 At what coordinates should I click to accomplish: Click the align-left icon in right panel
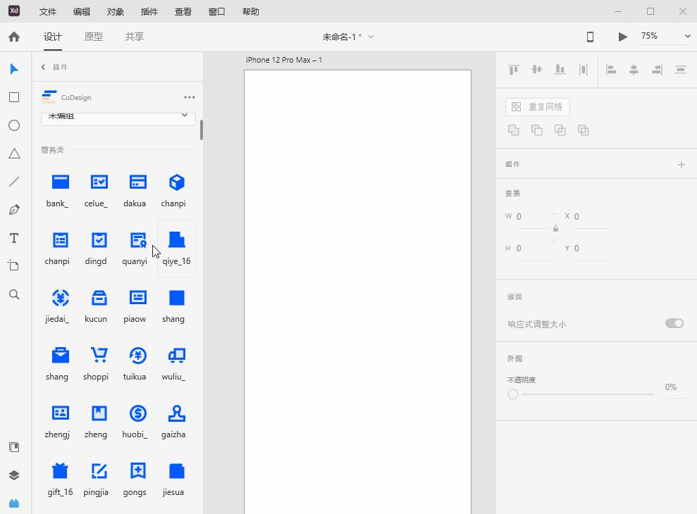coord(611,69)
